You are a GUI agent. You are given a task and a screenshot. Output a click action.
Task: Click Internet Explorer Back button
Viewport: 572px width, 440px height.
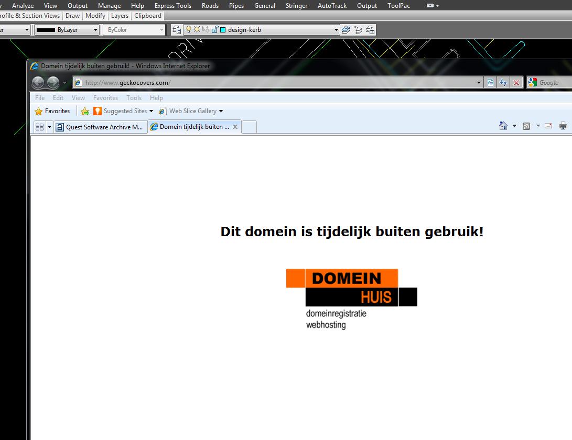[x=38, y=82]
